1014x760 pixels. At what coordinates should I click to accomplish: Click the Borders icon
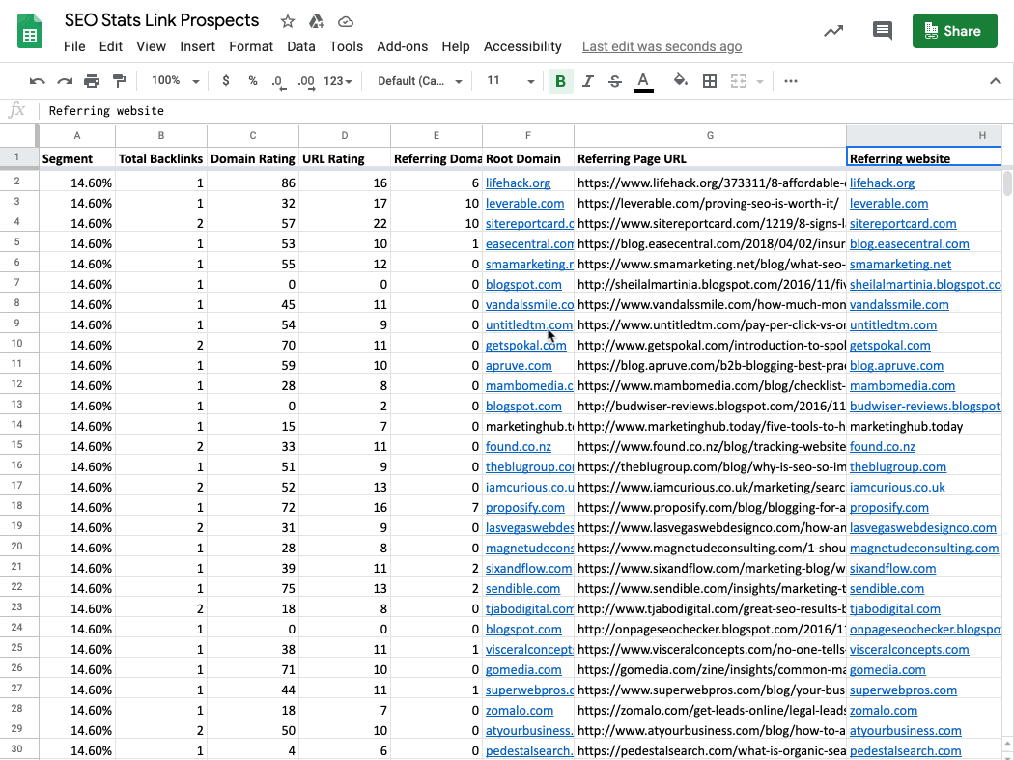pos(710,81)
